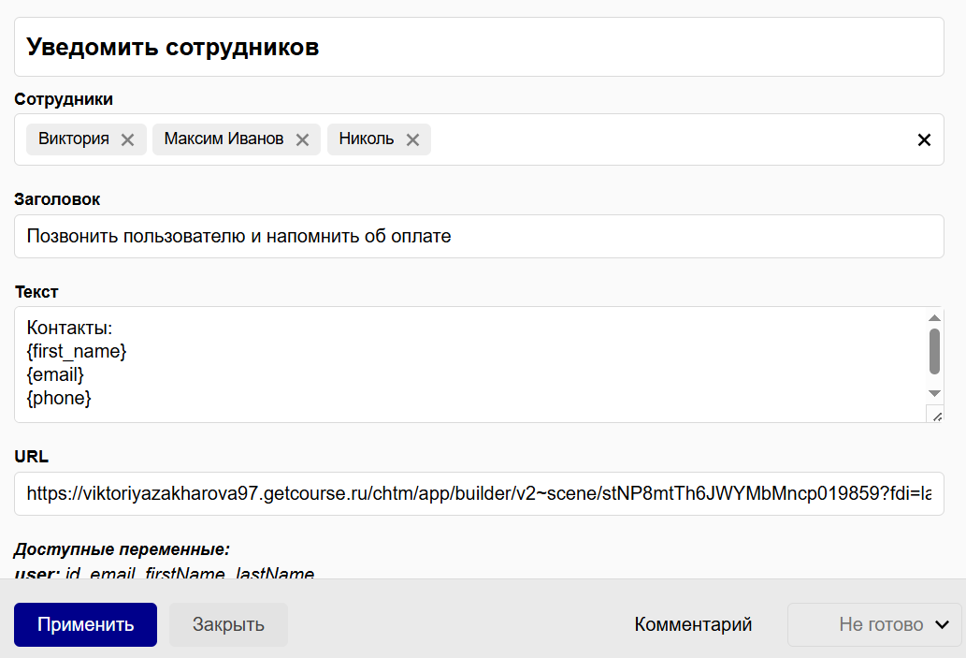
Task: Remove Виктория from employees list
Action: [127, 140]
